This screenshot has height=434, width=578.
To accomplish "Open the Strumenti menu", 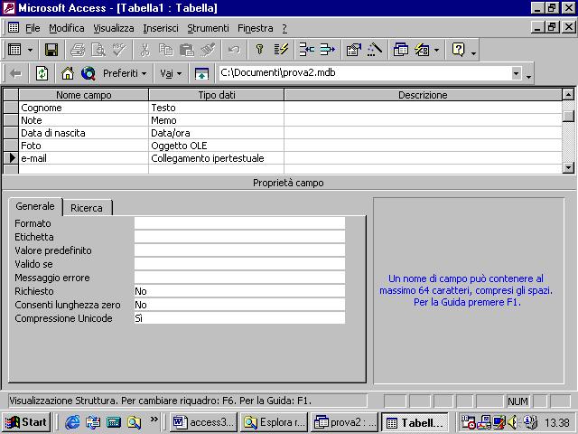I will point(208,28).
